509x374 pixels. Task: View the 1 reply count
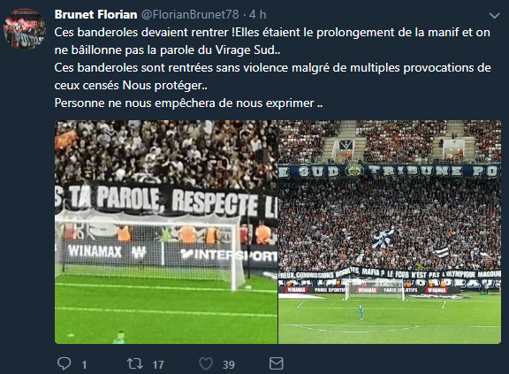point(84,365)
